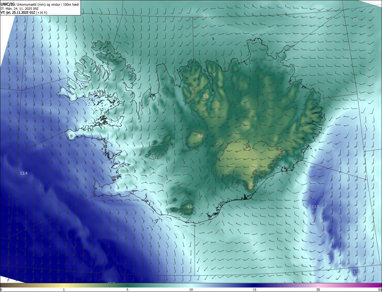Screen dimensions: 382x292
Task: Click the initial time line 'IT: Mán. 24. 11. 2025 09Z'
Action: [20, 9]
